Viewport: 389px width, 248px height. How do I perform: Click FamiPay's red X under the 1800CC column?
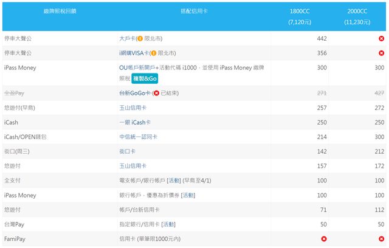323,239
